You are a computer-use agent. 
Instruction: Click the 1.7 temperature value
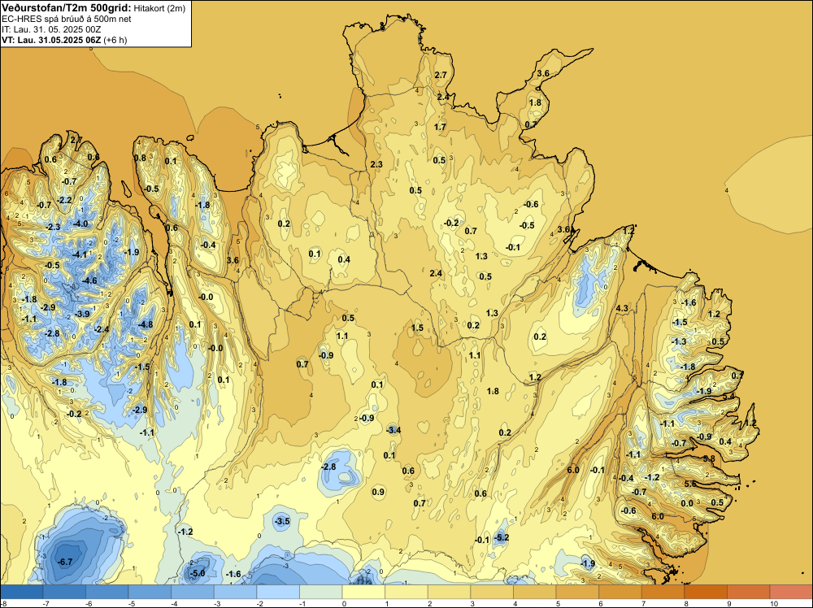(440, 127)
